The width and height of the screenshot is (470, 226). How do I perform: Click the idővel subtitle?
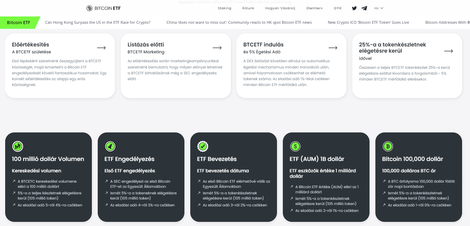pos(365,58)
